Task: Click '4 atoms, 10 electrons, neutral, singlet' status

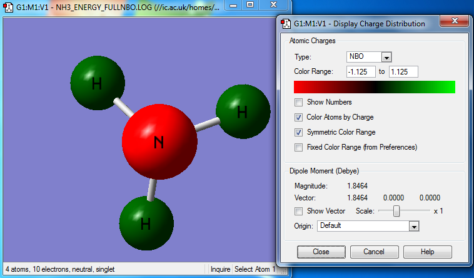Action: coord(60,269)
